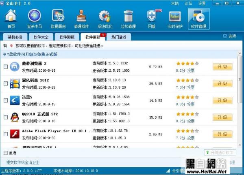Check the box for 傲游浏览器 2

[x=5, y=66]
